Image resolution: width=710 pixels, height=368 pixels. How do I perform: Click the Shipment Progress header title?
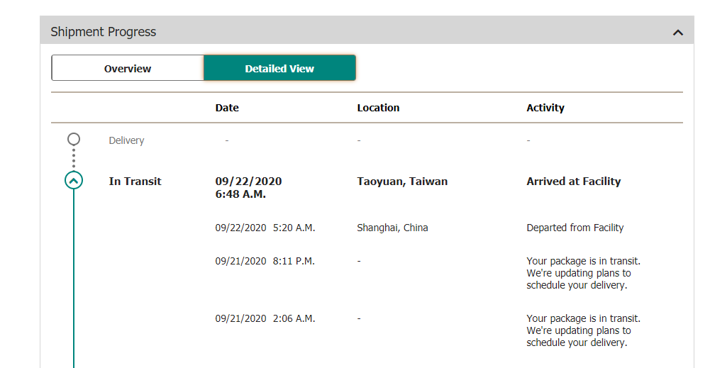pos(104,32)
